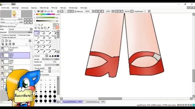Select the rectangular selection tool

click(36, 25)
